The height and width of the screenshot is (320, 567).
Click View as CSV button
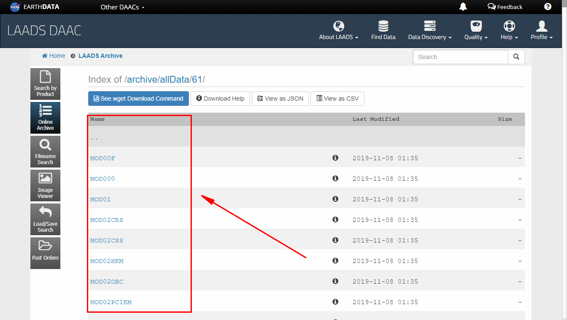click(x=337, y=99)
